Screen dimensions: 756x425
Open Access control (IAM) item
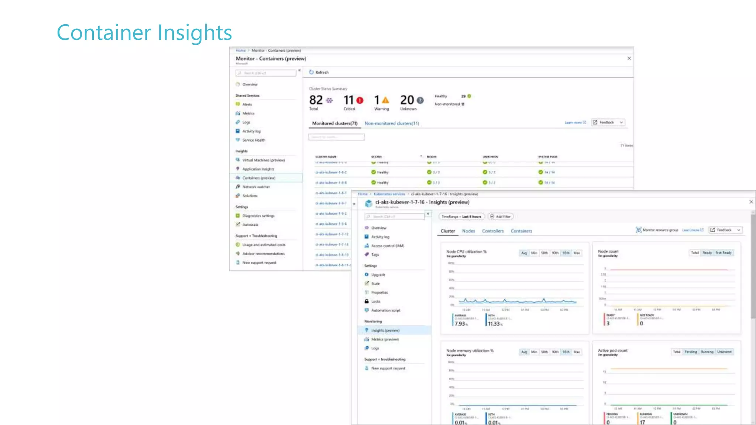[x=387, y=246]
